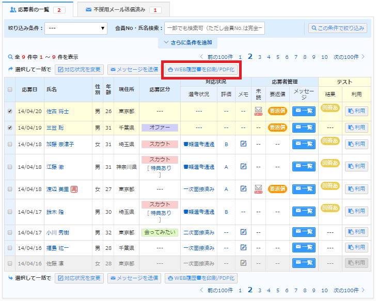This screenshot has width=377, height=301.
Task: Open applicant name 鈴木 隆
Action: point(55,212)
